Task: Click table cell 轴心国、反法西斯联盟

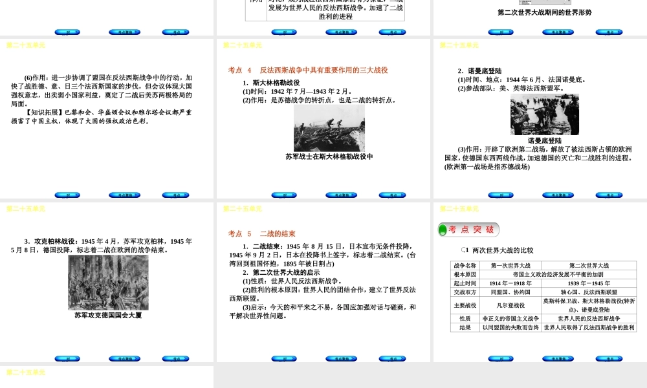Action: click(589, 292)
